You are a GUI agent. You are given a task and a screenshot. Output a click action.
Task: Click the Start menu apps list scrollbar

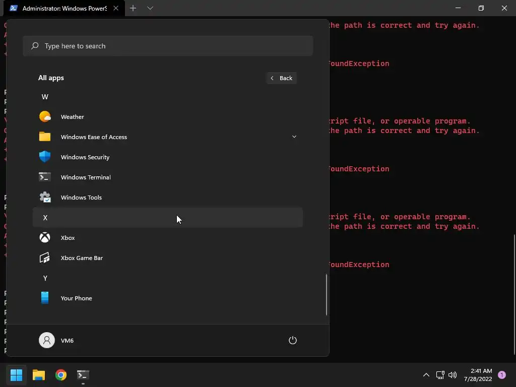tap(327, 294)
